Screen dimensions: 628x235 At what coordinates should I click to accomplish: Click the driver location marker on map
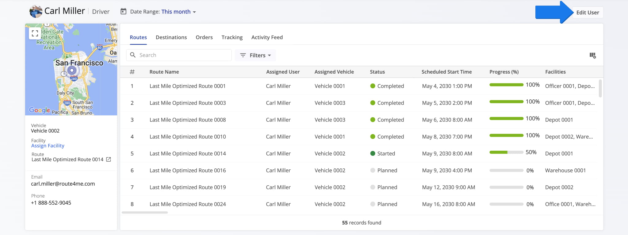[72, 71]
